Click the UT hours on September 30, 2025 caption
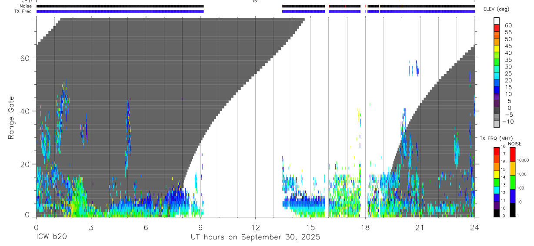The width and height of the screenshot is (534, 246). coord(255,237)
